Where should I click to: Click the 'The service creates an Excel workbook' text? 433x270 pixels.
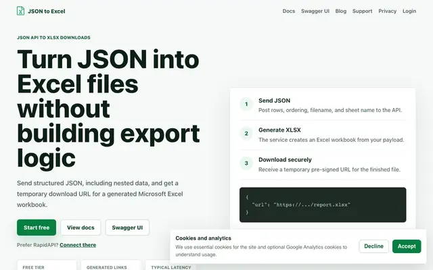[x=331, y=140]
